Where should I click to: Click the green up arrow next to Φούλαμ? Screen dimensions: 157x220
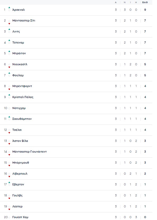pyautogui.click(x=9, y=73)
